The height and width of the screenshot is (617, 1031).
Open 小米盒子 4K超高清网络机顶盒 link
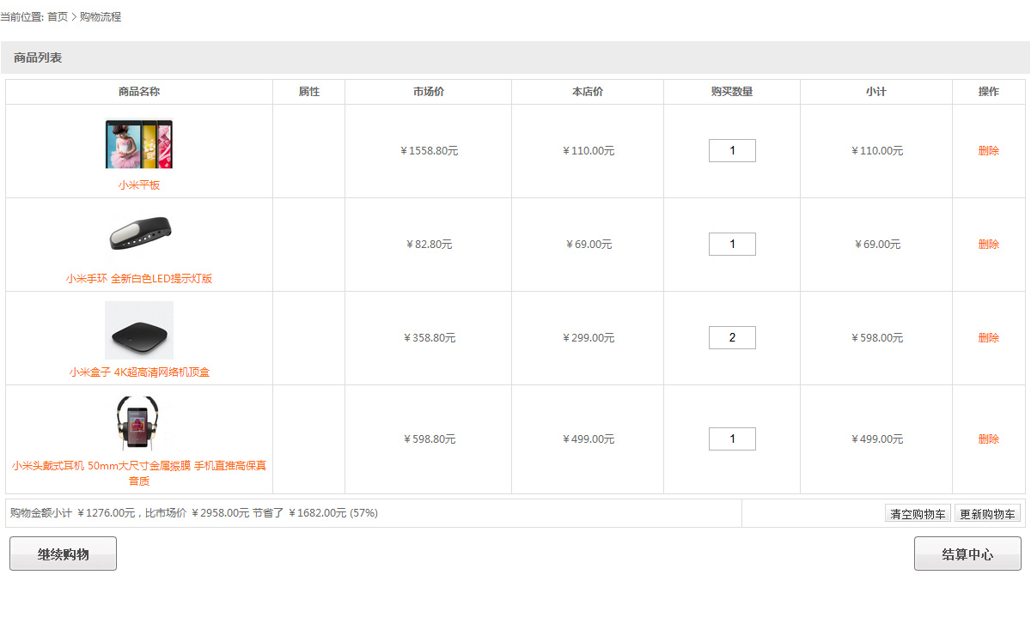[139, 372]
